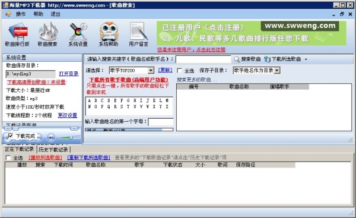
Task: Uncheck the 下载完成 checkbox
Action: click(x=11, y=136)
